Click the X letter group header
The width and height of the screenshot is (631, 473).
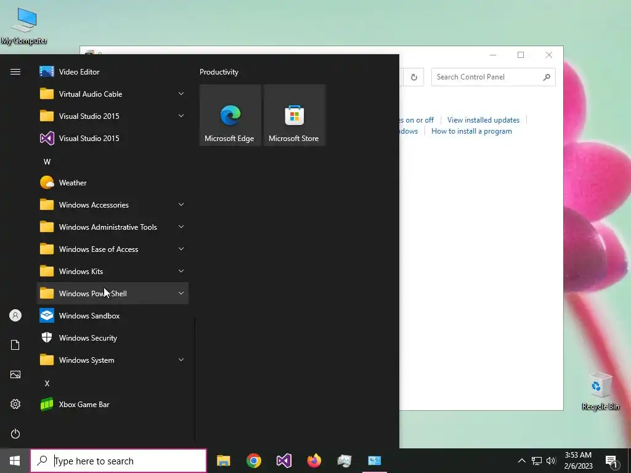[x=47, y=383]
